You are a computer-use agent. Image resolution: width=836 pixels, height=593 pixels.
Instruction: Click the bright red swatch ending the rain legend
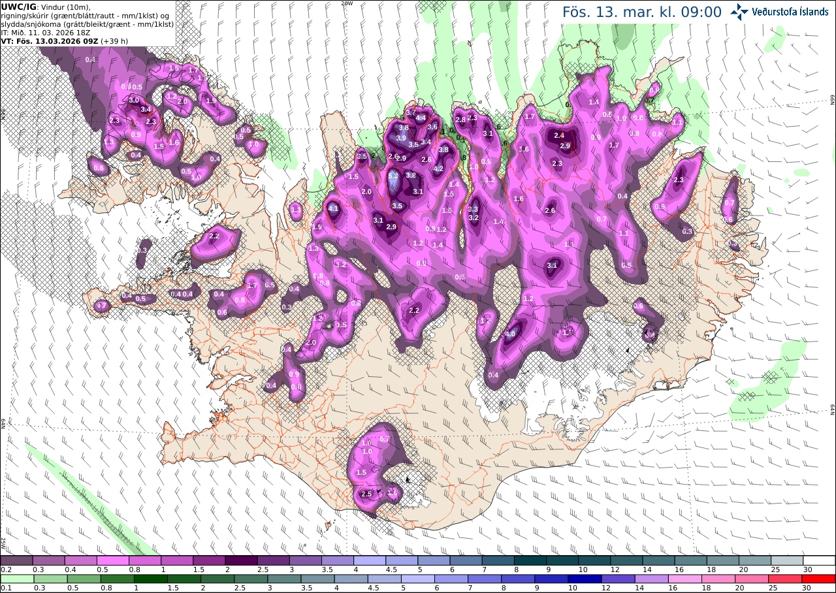point(819,579)
